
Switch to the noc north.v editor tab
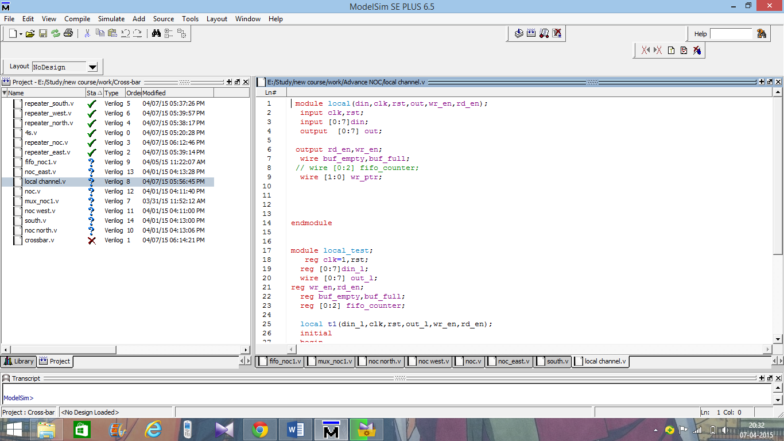(380, 361)
